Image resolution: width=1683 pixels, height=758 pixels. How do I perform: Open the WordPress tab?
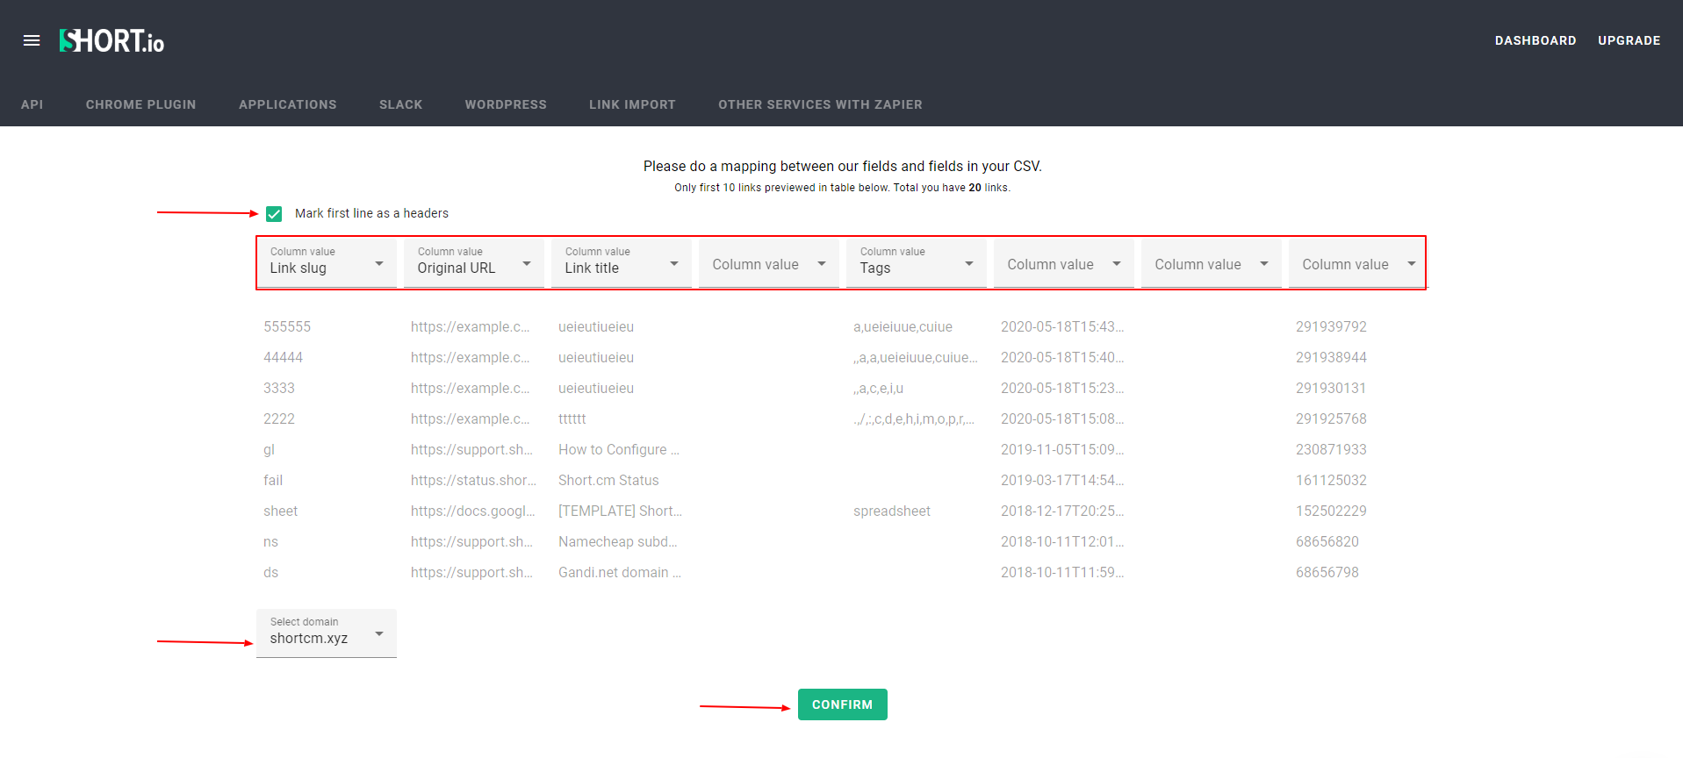coord(506,104)
